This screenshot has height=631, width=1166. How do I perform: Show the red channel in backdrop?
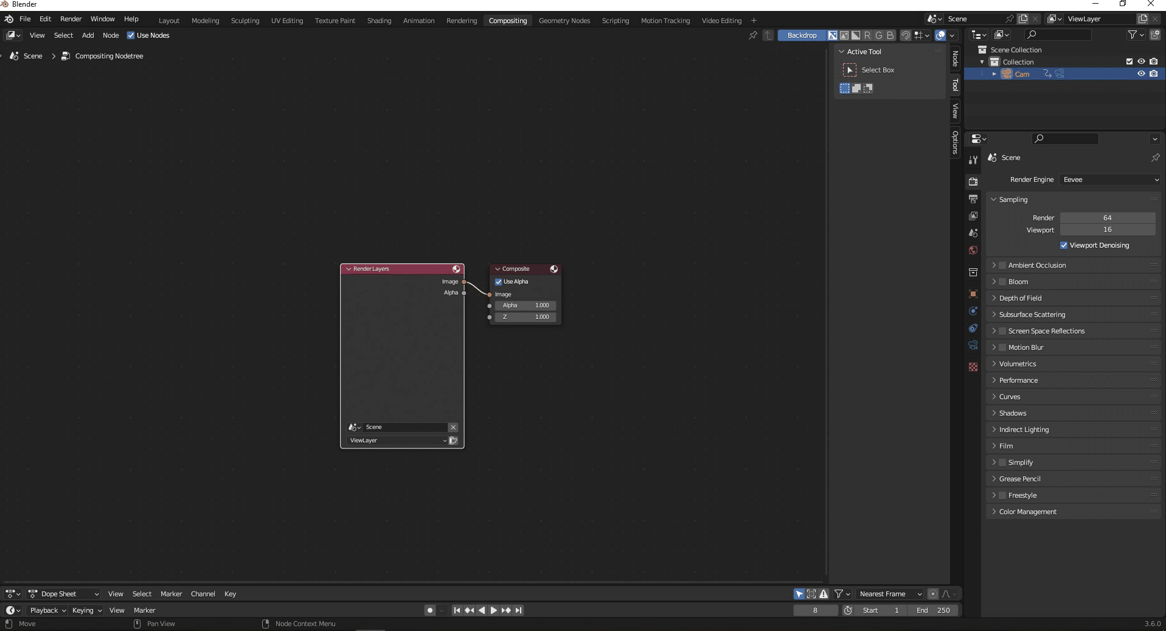pos(867,35)
